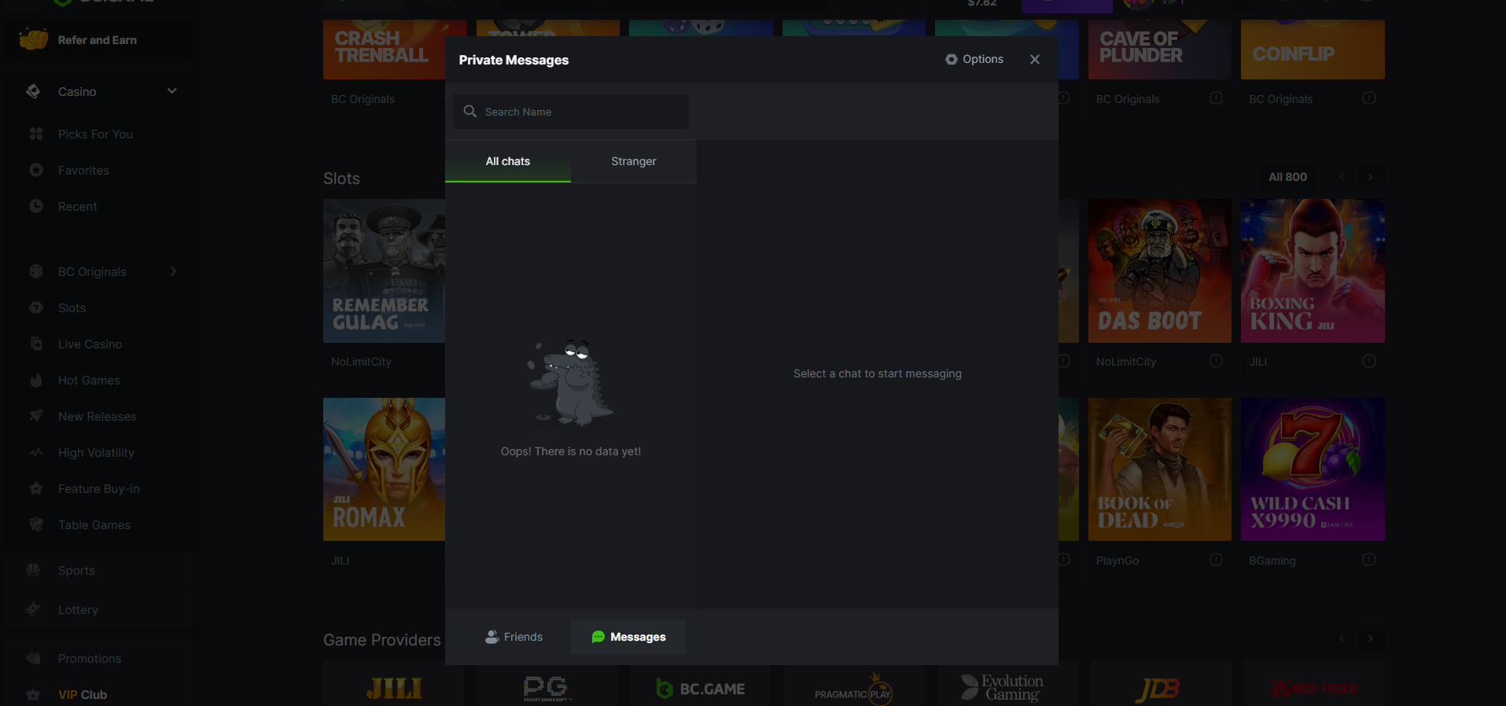Open New Releases in the sidebar
The image size is (1506, 706).
(x=98, y=417)
